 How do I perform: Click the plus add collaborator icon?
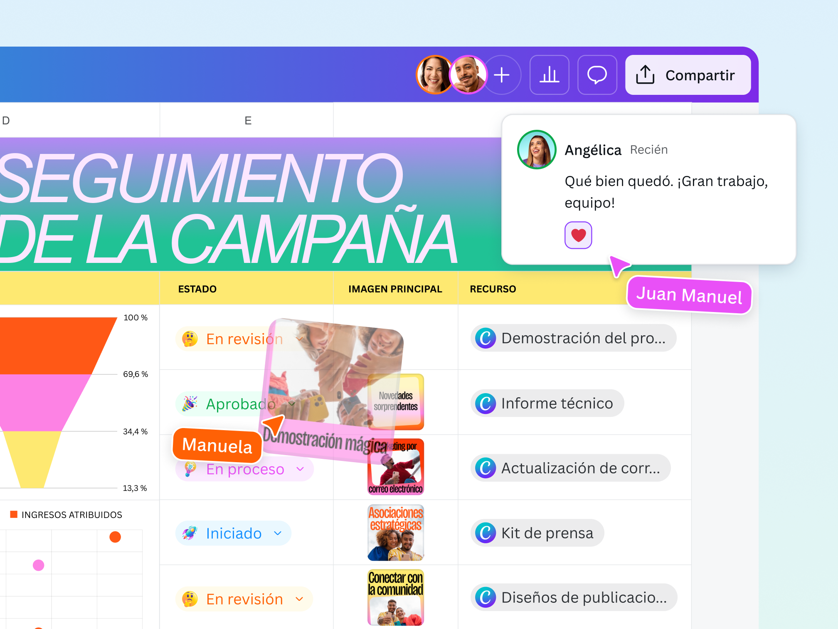(x=502, y=75)
